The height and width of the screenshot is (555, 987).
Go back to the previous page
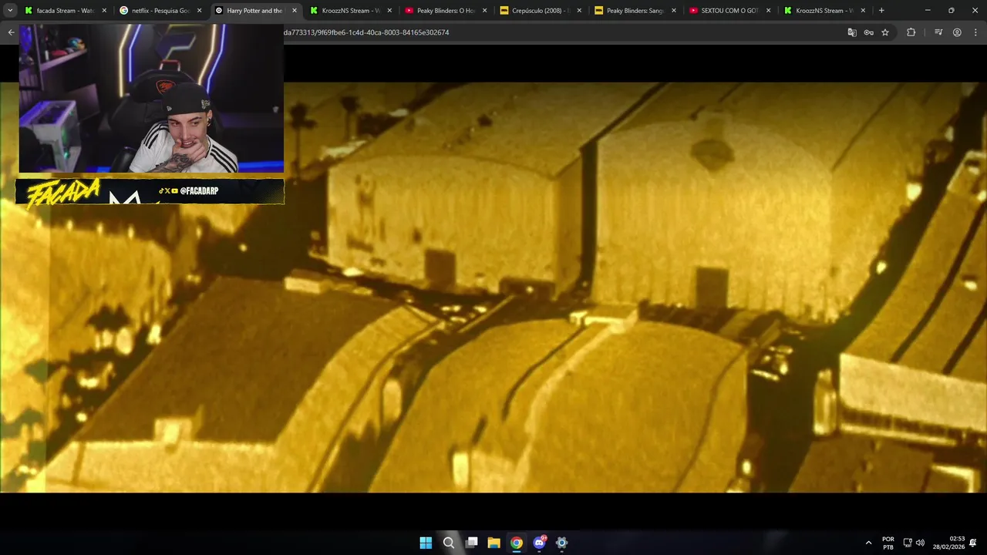click(x=11, y=32)
